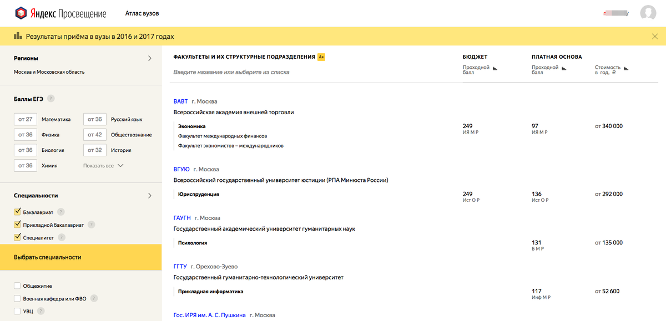This screenshot has width=666, height=321.
Task: Sort by yearly cost icon
Action: [626, 68]
